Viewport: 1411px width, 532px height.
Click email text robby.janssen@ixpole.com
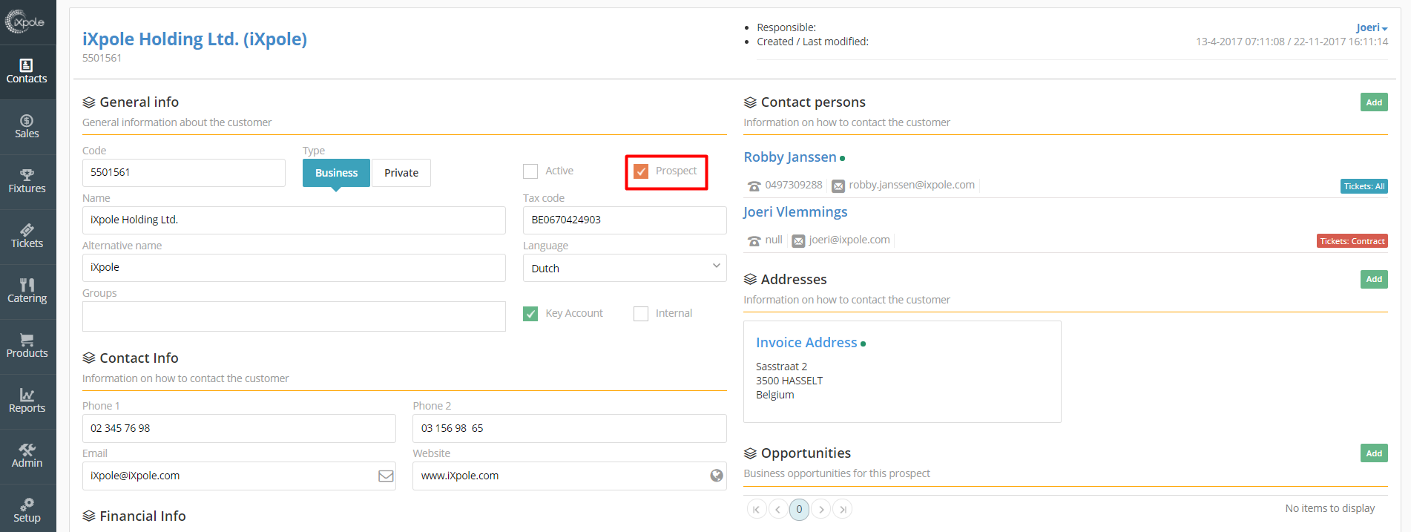click(912, 185)
